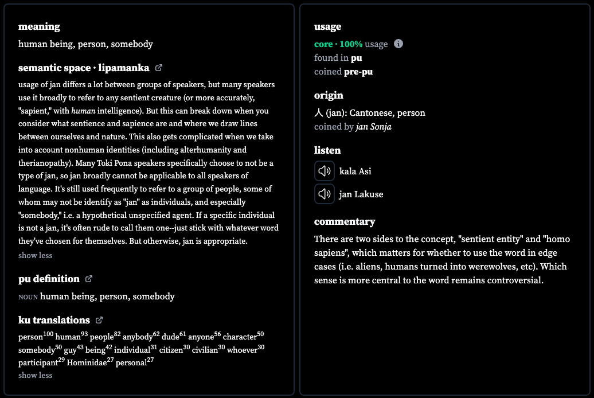Click the creator name jan Sonja
Viewport: 594px width, 398px height.
373,127
